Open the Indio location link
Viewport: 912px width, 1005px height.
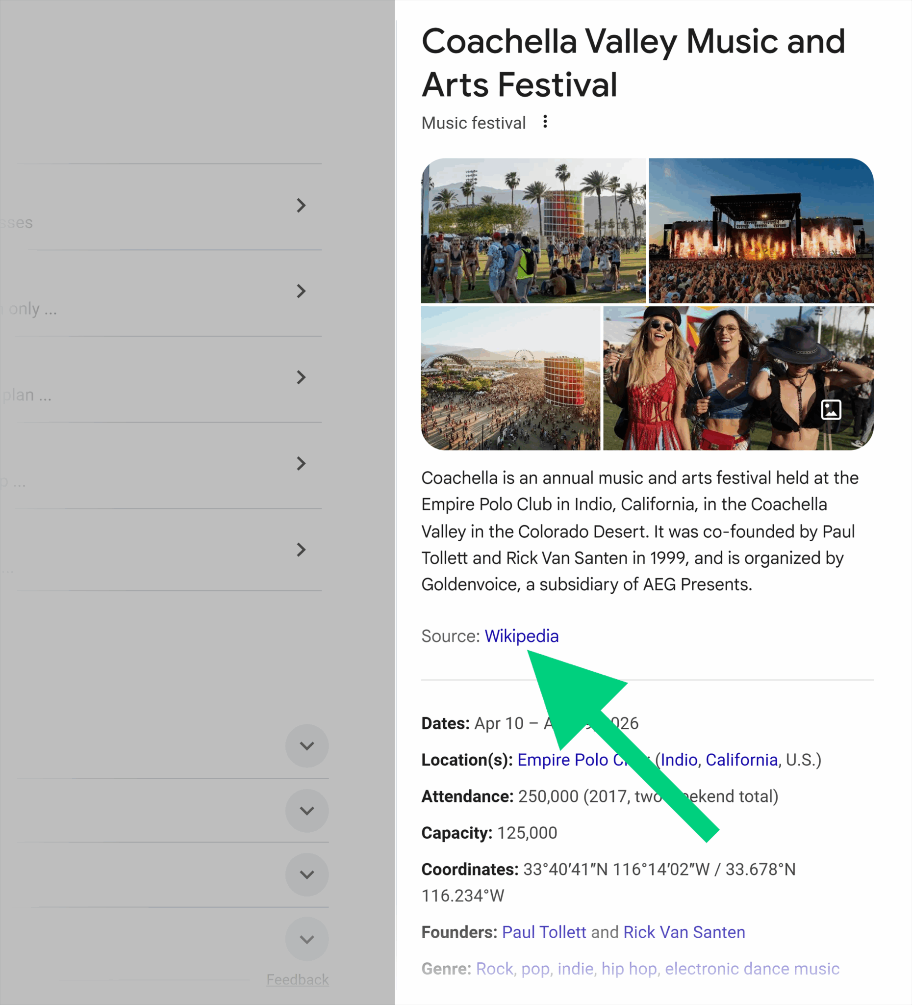679,760
